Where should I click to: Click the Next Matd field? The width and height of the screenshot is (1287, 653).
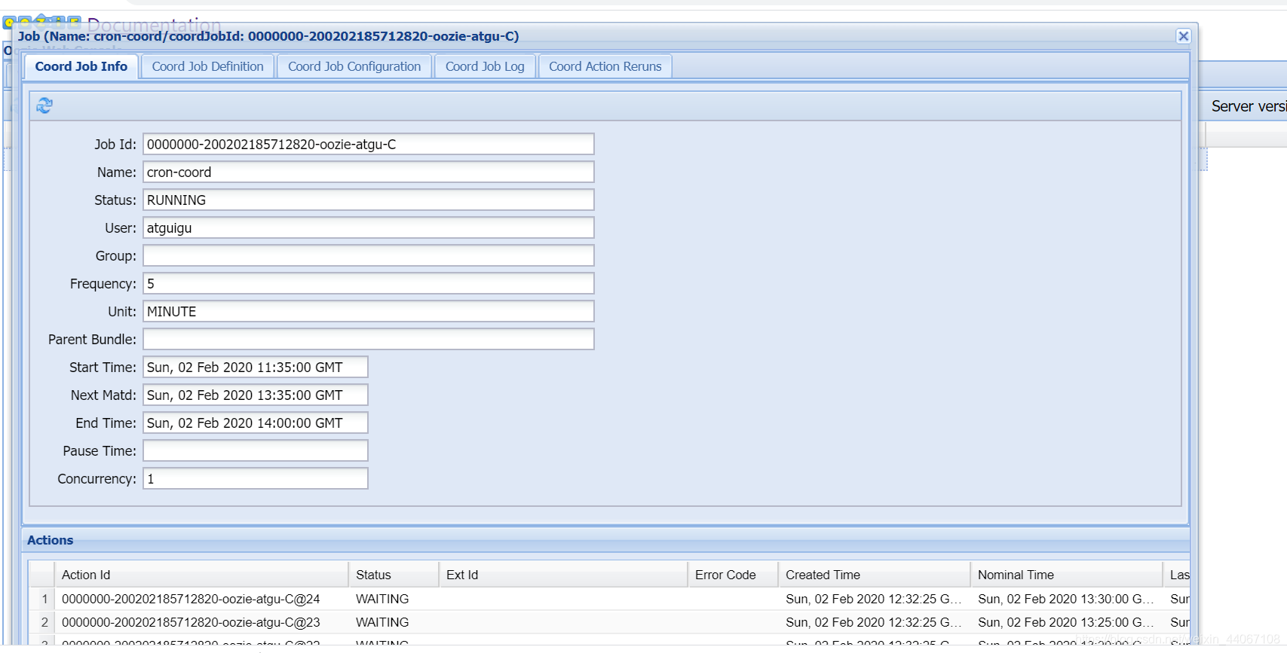(x=256, y=395)
